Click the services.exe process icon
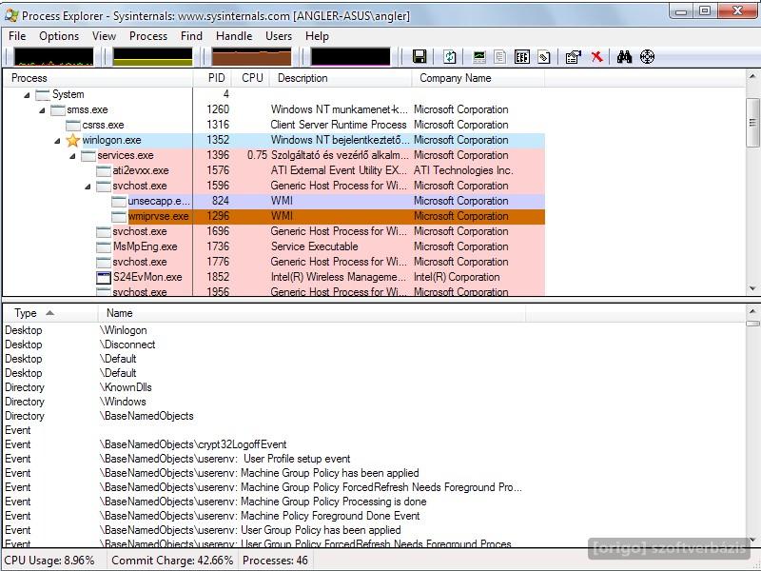The image size is (761, 571). click(88, 155)
